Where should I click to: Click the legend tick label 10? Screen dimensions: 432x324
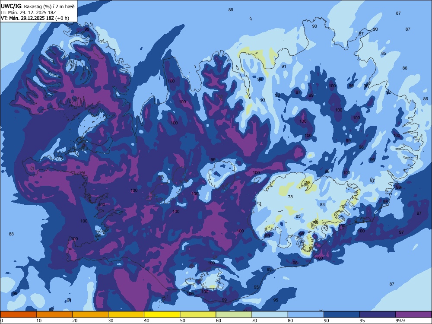tap(39, 321)
